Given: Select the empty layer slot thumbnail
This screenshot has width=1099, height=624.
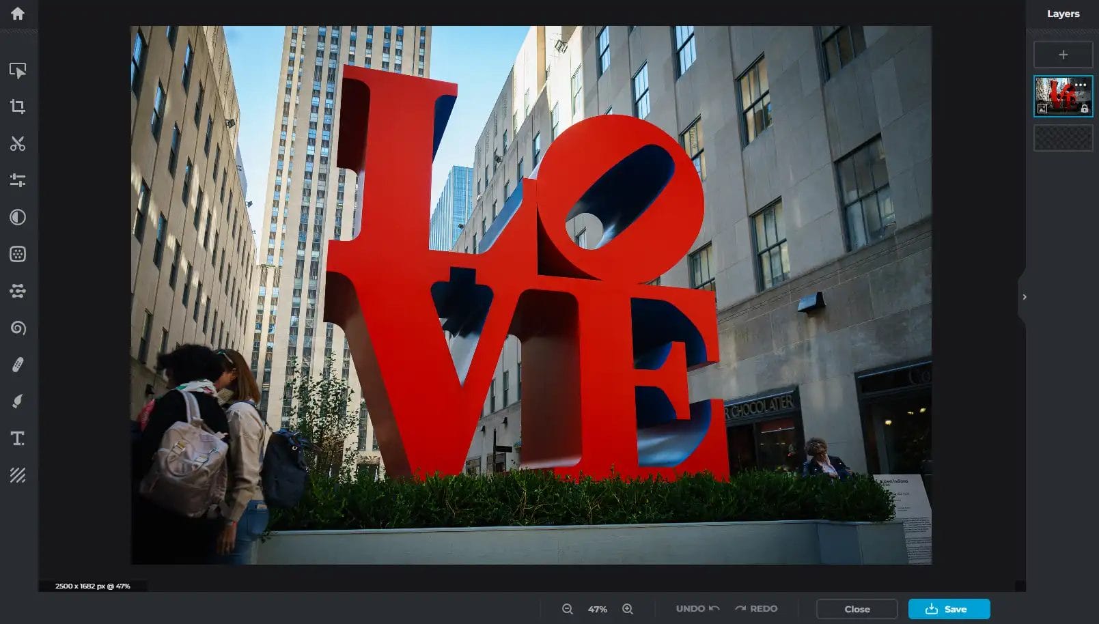Looking at the screenshot, I should pos(1063,138).
